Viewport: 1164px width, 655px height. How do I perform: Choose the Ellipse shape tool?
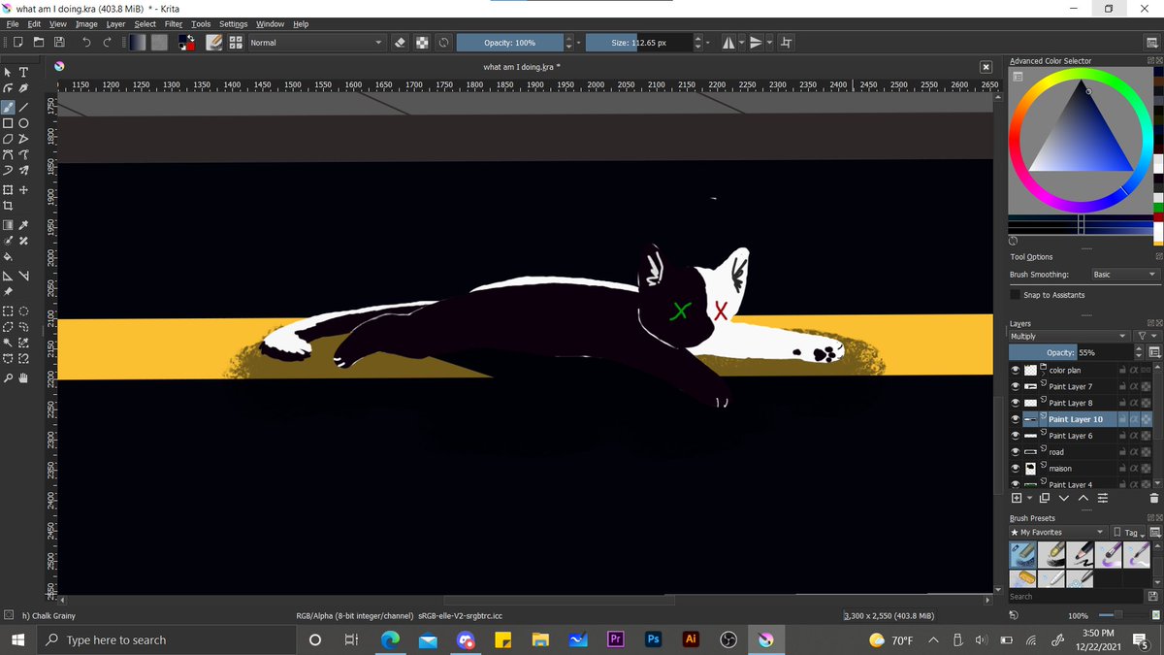[x=24, y=123]
